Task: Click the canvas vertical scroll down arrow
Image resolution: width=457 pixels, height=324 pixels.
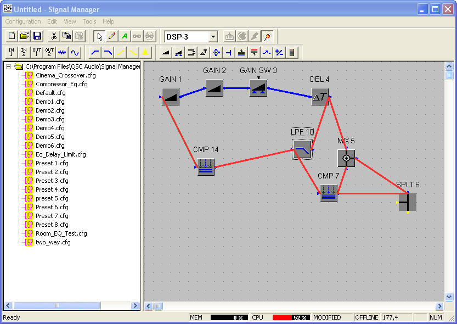Action: (449, 297)
